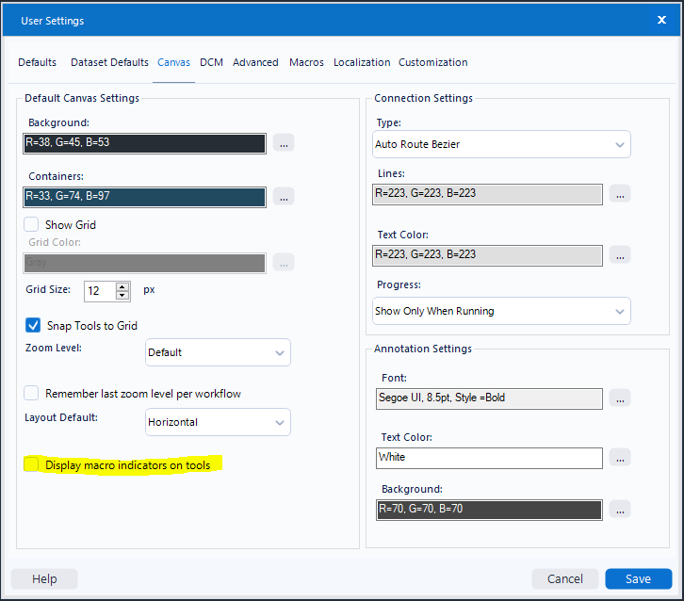
Task: Save the user settings
Action: [638, 579]
